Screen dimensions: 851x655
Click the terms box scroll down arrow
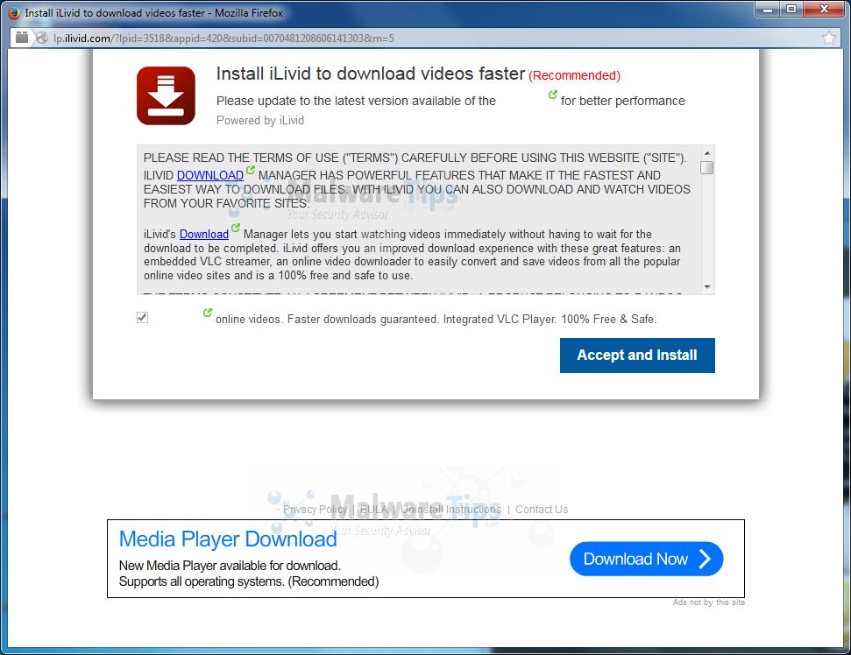pos(706,287)
